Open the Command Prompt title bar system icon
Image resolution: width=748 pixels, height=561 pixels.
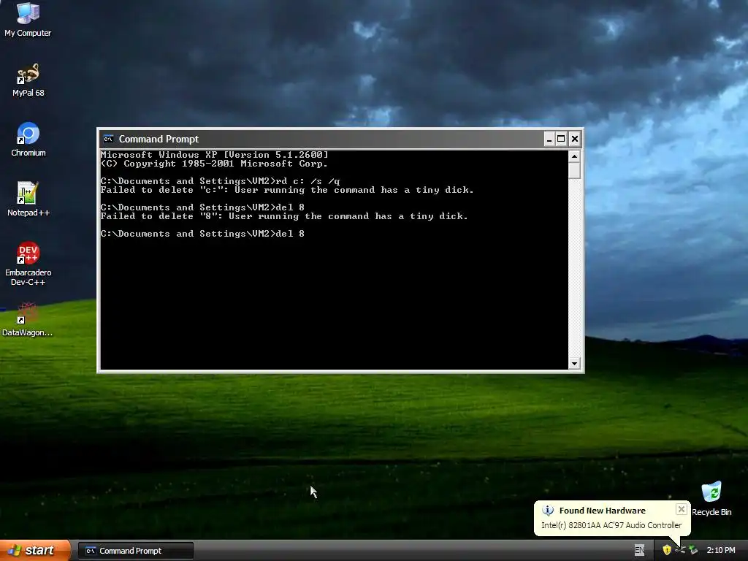[x=108, y=139]
